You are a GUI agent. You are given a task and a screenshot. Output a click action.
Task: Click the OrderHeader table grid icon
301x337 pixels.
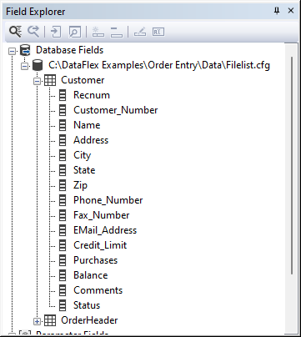pos(50,320)
